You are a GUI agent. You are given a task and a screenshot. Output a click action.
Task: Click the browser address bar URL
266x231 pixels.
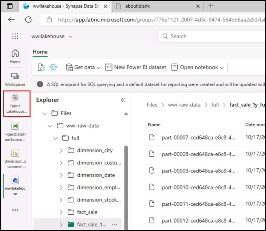pos(161,20)
